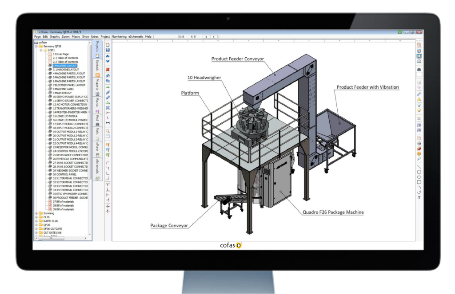Select the text tool (T icon)

419,197
